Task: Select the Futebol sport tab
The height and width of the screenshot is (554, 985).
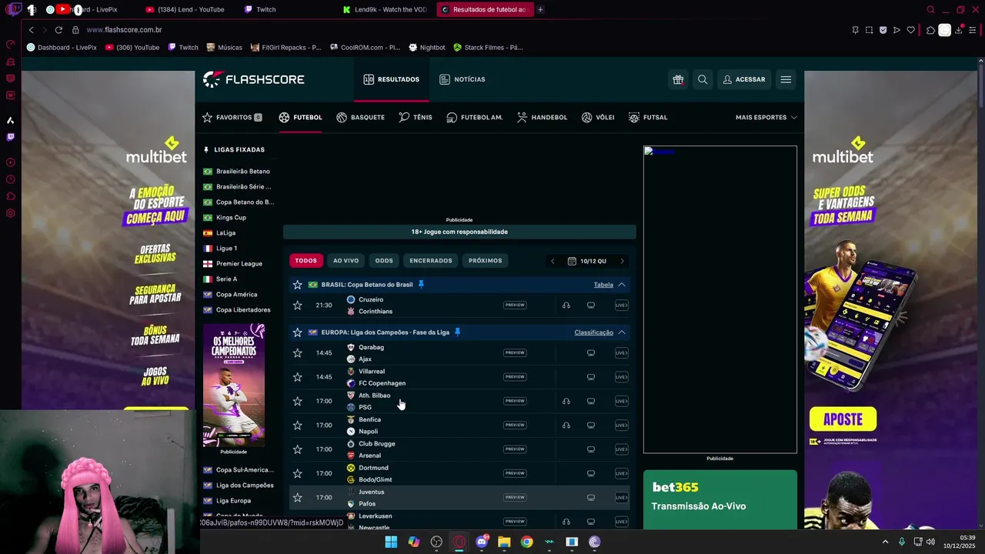Action: [300, 117]
